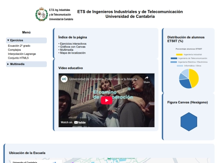
Task: Click the 'Porcentaje alumnos ETSIIT' chart title
Action: click(189, 49)
